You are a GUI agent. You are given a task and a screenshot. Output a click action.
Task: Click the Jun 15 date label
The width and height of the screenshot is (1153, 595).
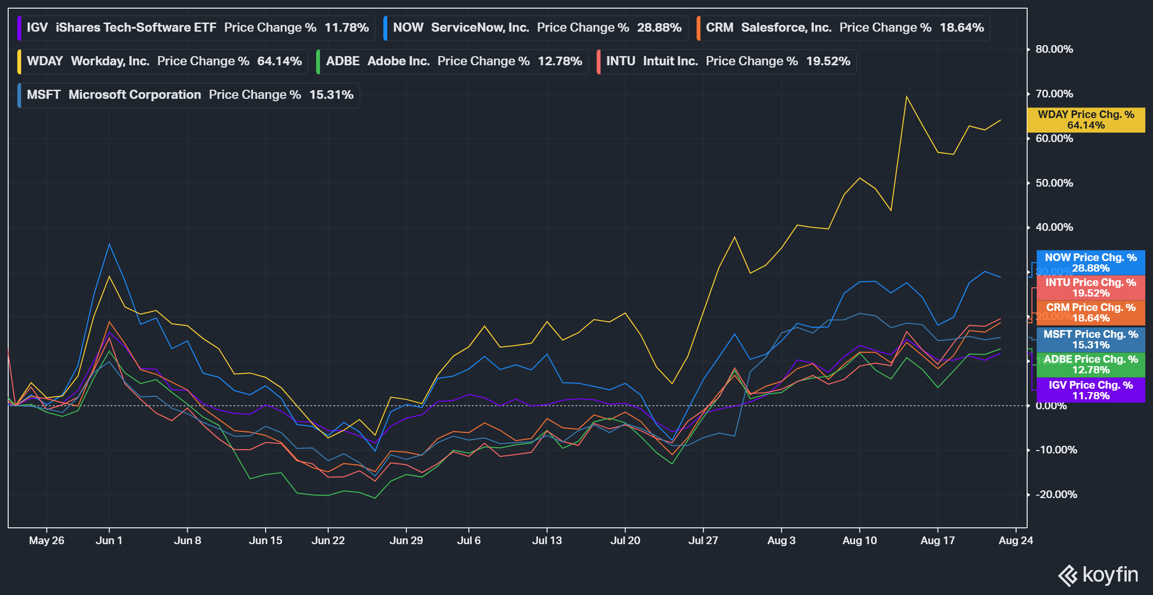click(266, 541)
